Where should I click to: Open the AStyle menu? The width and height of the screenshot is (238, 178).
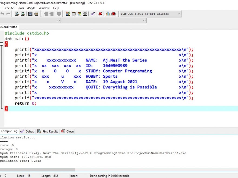click(31, 8)
